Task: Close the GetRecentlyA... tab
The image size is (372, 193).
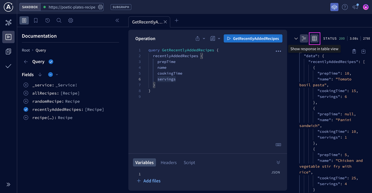Action: [165, 22]
